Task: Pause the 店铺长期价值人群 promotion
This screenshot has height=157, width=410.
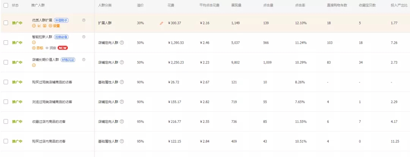Action: [x=34, y=65]
